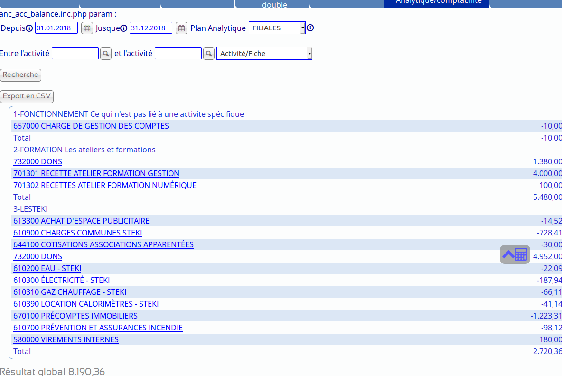Click info icon after Plan Analytique dropdown
The image size is (562, 376).
tap(310, 28)
